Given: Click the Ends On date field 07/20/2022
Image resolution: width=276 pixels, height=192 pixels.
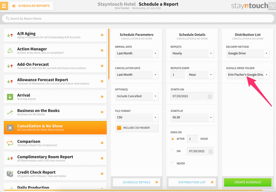Looking at the screenshot, I should [x=200, y=151].
